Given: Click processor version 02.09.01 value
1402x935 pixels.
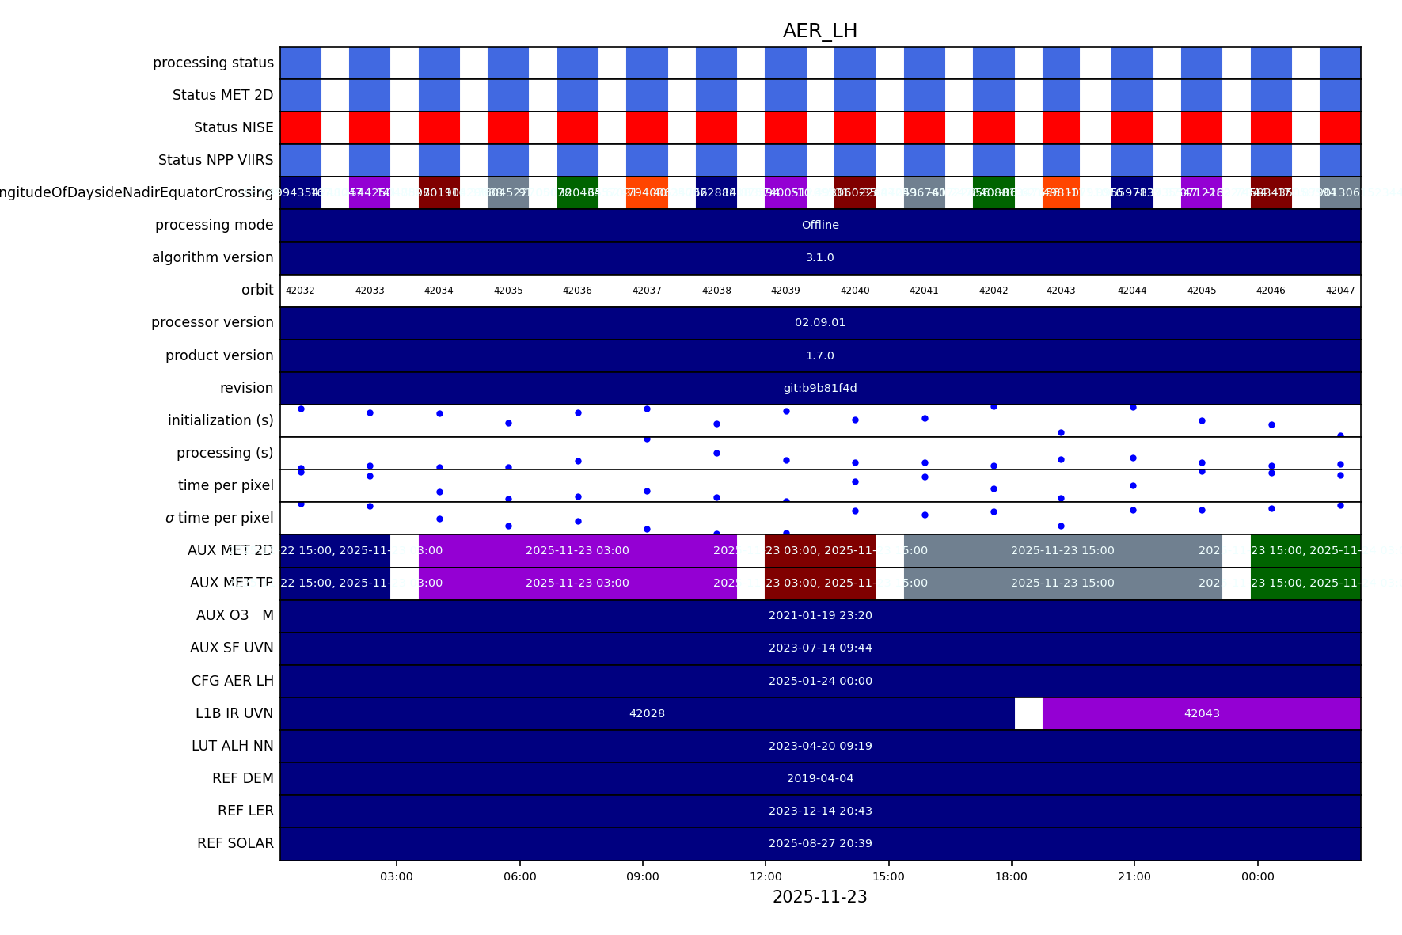Looking at the screenshot, I should click(x=819, y=323).
